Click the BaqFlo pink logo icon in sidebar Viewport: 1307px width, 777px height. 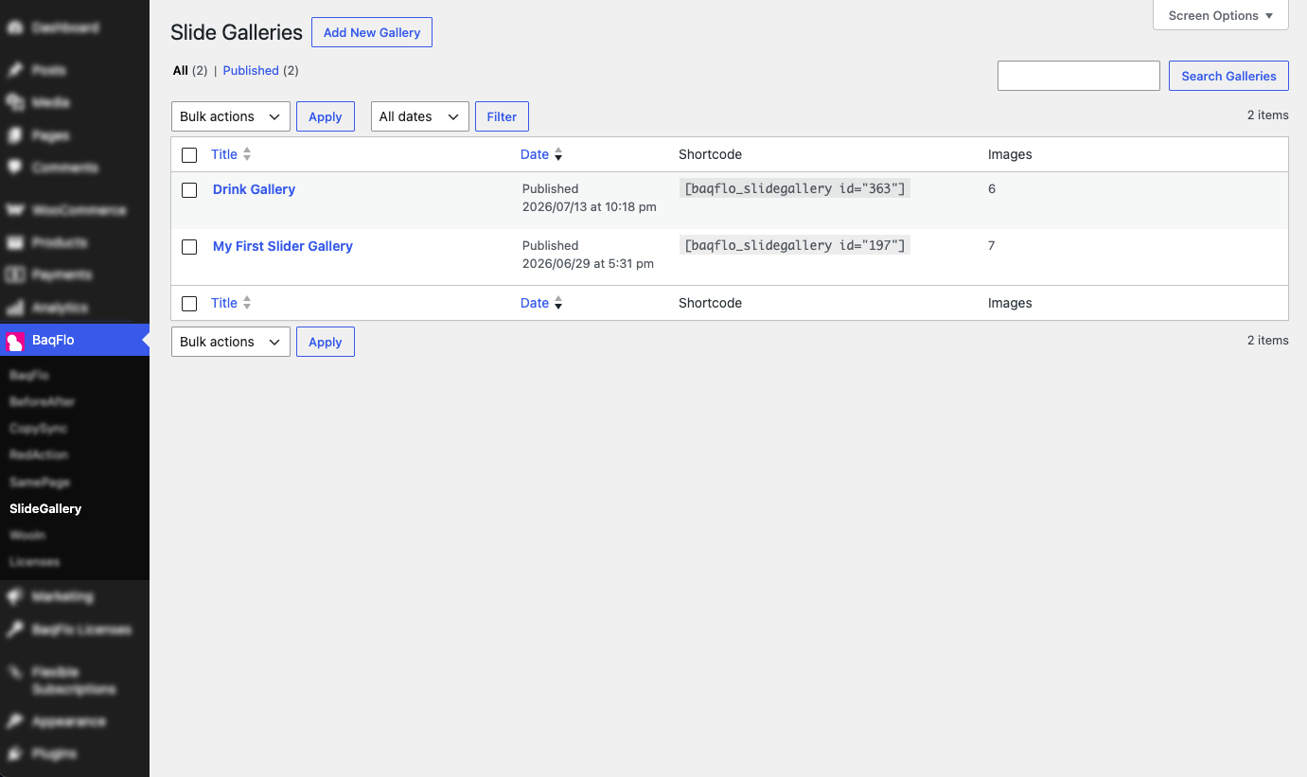coord(15,341)
